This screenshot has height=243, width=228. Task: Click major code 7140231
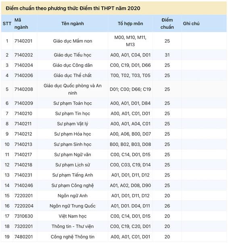coord(23,175)
